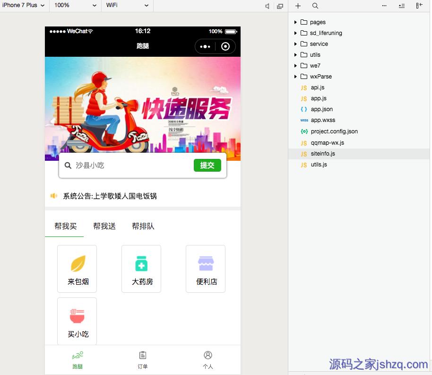Image resolution: width=432 pixels, height=375 pixels.
Task: Tap the 大药房 pharmacy icon
Action: (x=141, y=264)
